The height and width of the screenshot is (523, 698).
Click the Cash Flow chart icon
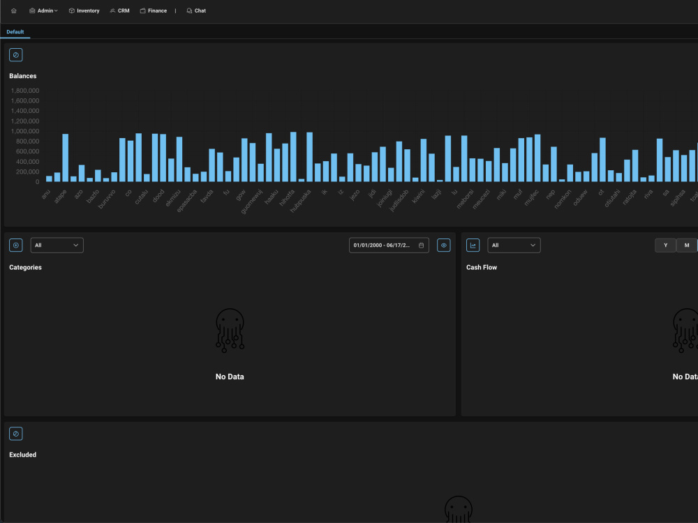[473, 245]
